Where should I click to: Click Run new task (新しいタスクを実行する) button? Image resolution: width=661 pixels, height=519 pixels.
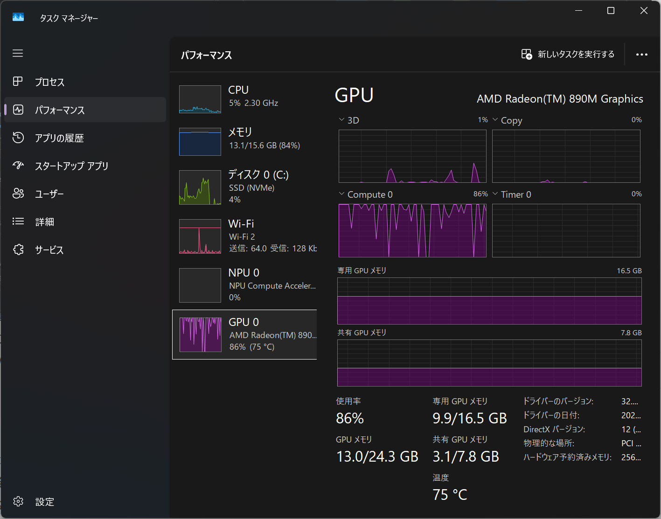pos(568,55)
